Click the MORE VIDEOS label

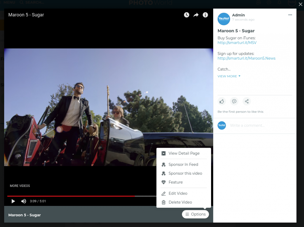click(20, 186)
